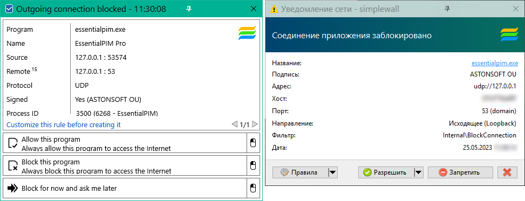Choose Allow this program option
This screenshot has width=525, height=201.
click(125, 143)
